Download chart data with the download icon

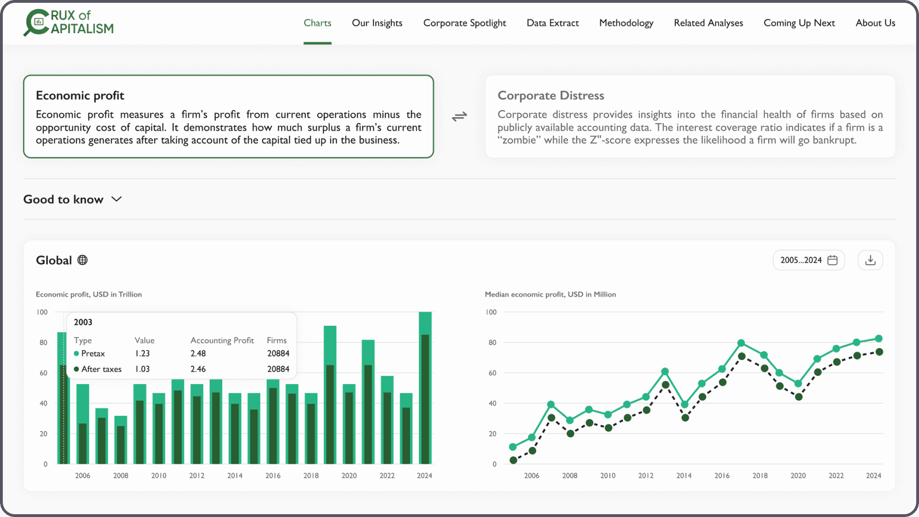tap(870, 260)
